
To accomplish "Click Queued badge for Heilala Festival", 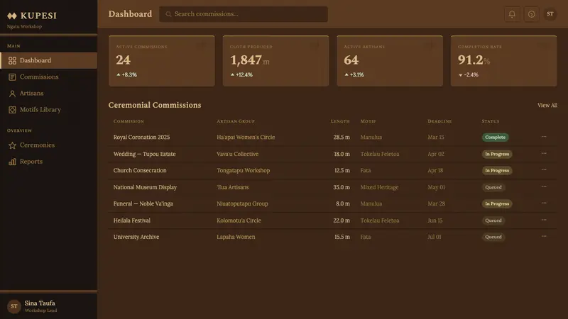I will (493, 220).
